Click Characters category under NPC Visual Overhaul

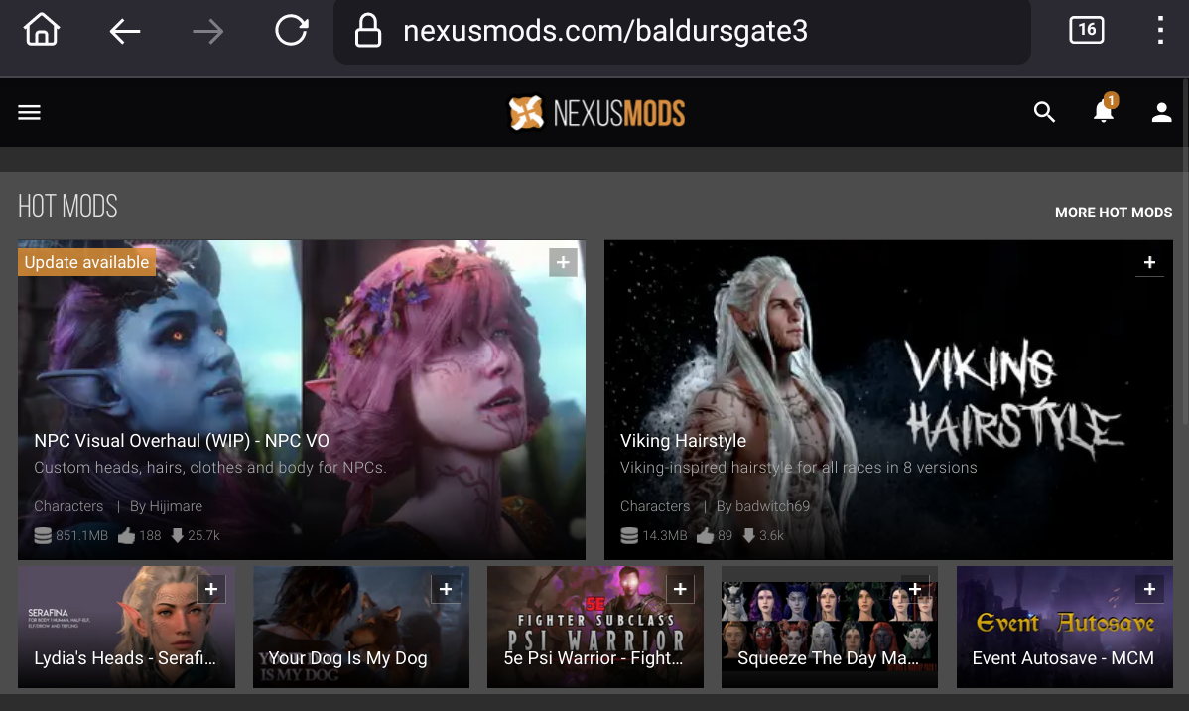pos(68,506)
